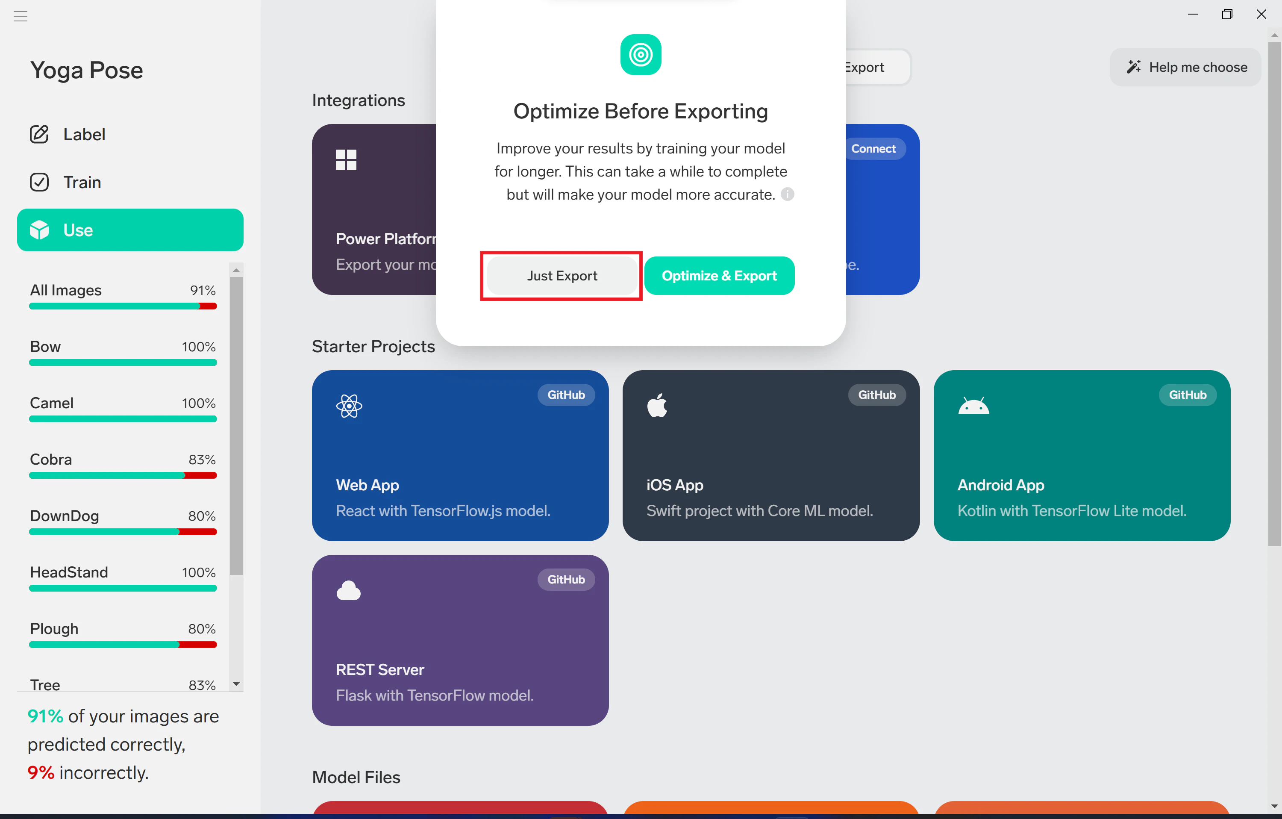Click the Export tab behind dialog
The image size is (1282, 819).
tap(878, 67)
